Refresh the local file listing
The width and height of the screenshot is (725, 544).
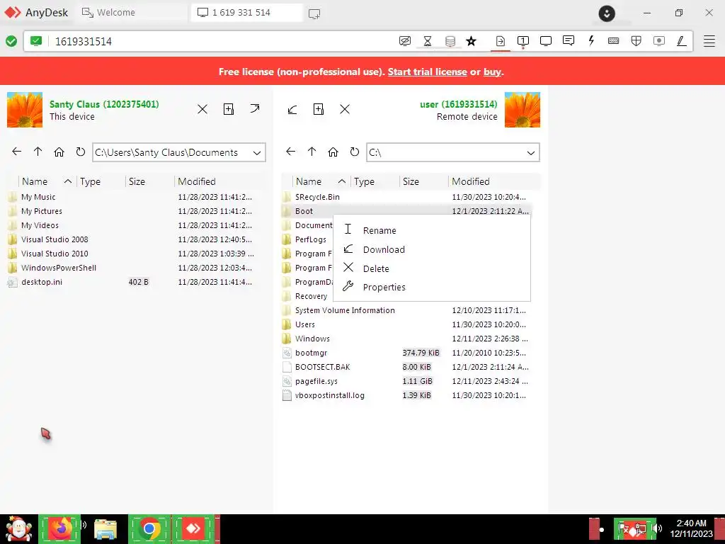point(81,152)
